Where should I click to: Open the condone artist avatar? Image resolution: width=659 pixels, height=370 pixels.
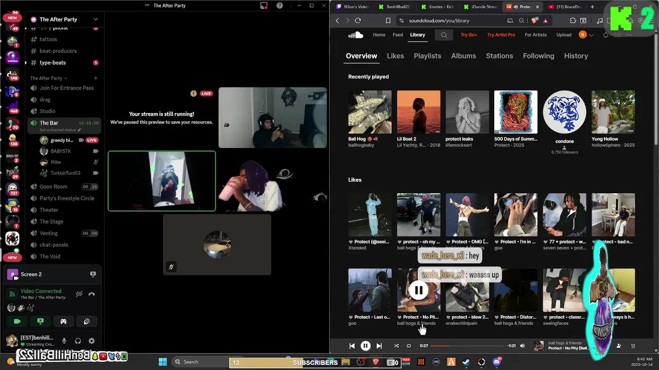tap(564, 112)
